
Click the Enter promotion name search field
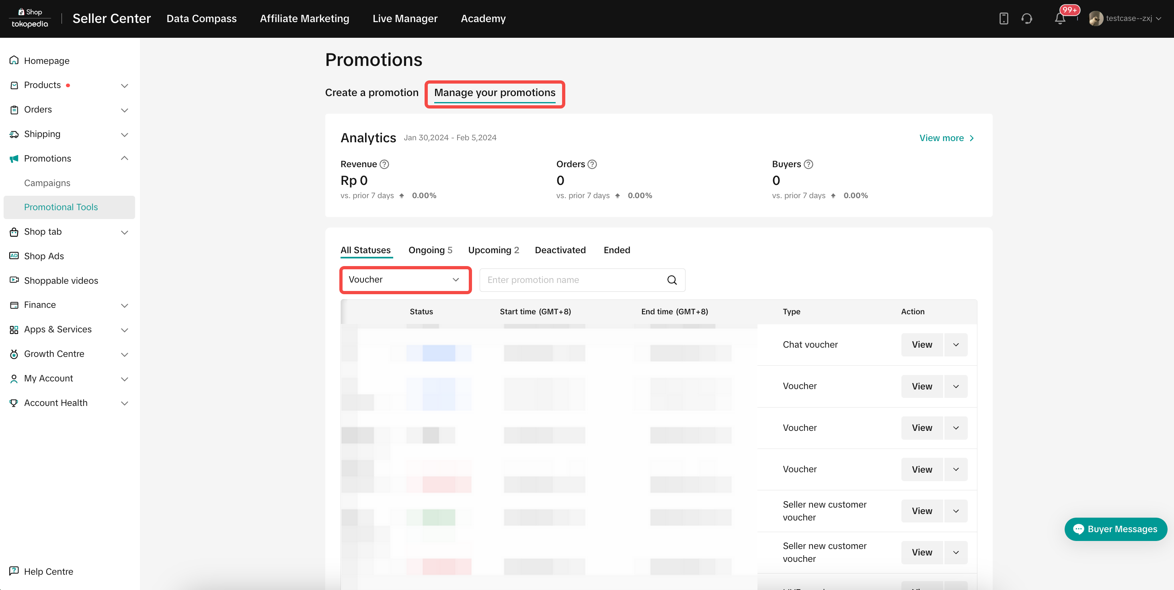point(572,280)
